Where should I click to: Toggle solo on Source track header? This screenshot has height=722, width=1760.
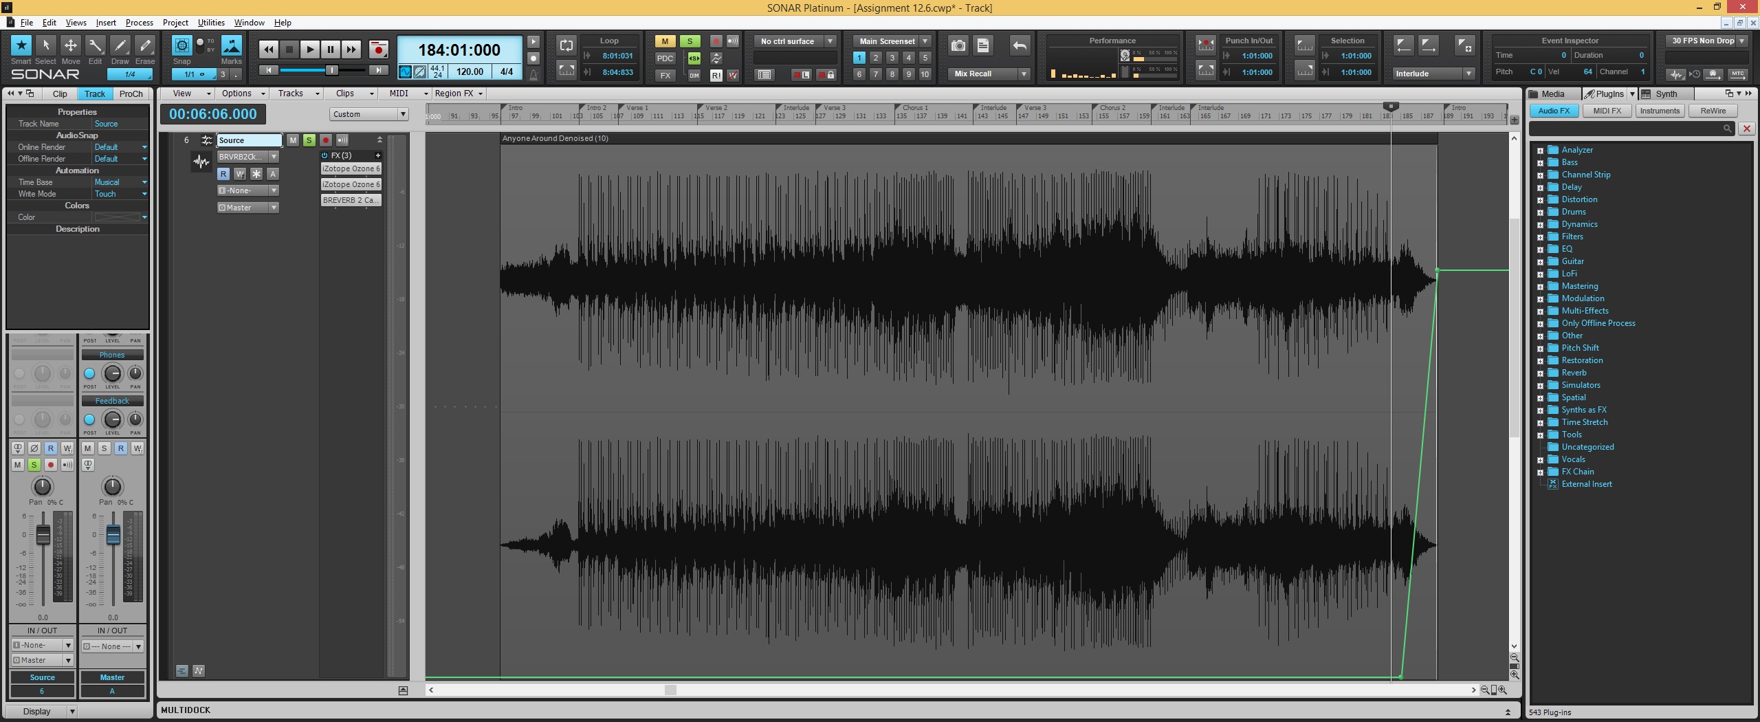[309, 140]
